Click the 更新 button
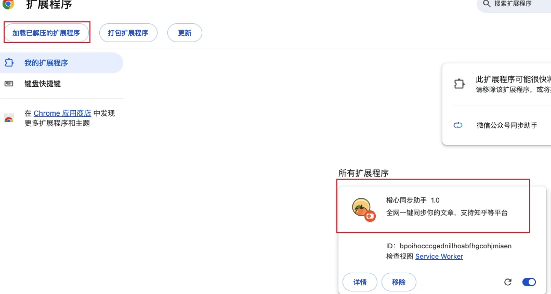 click(x=185, y=33)
